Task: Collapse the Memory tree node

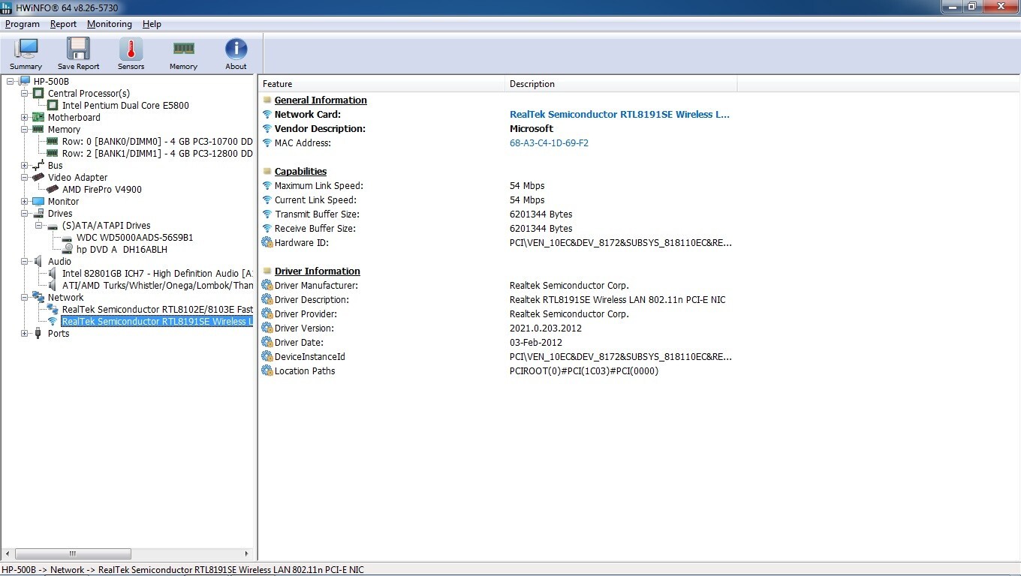Action: [24, 129]
